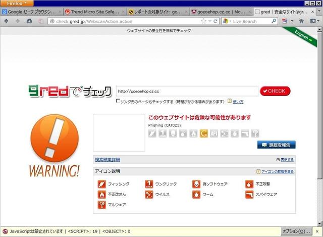Viewport: 323px width, 237px height.
Task: Click the 不正改ざん flame legend icon
Action: pyautogui.click(x=102, y=195)
